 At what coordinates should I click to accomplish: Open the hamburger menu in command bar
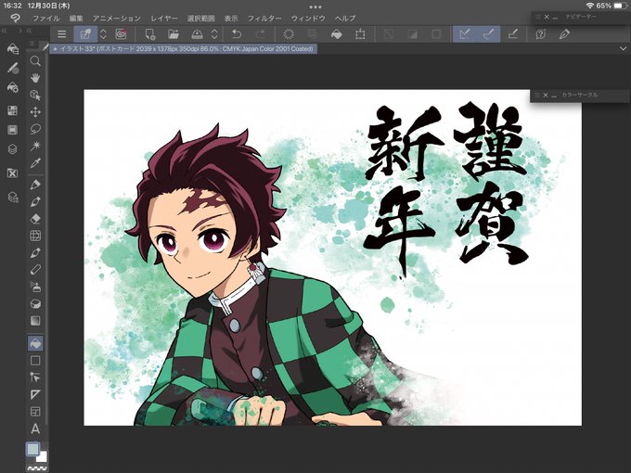[x=61, y=34]
